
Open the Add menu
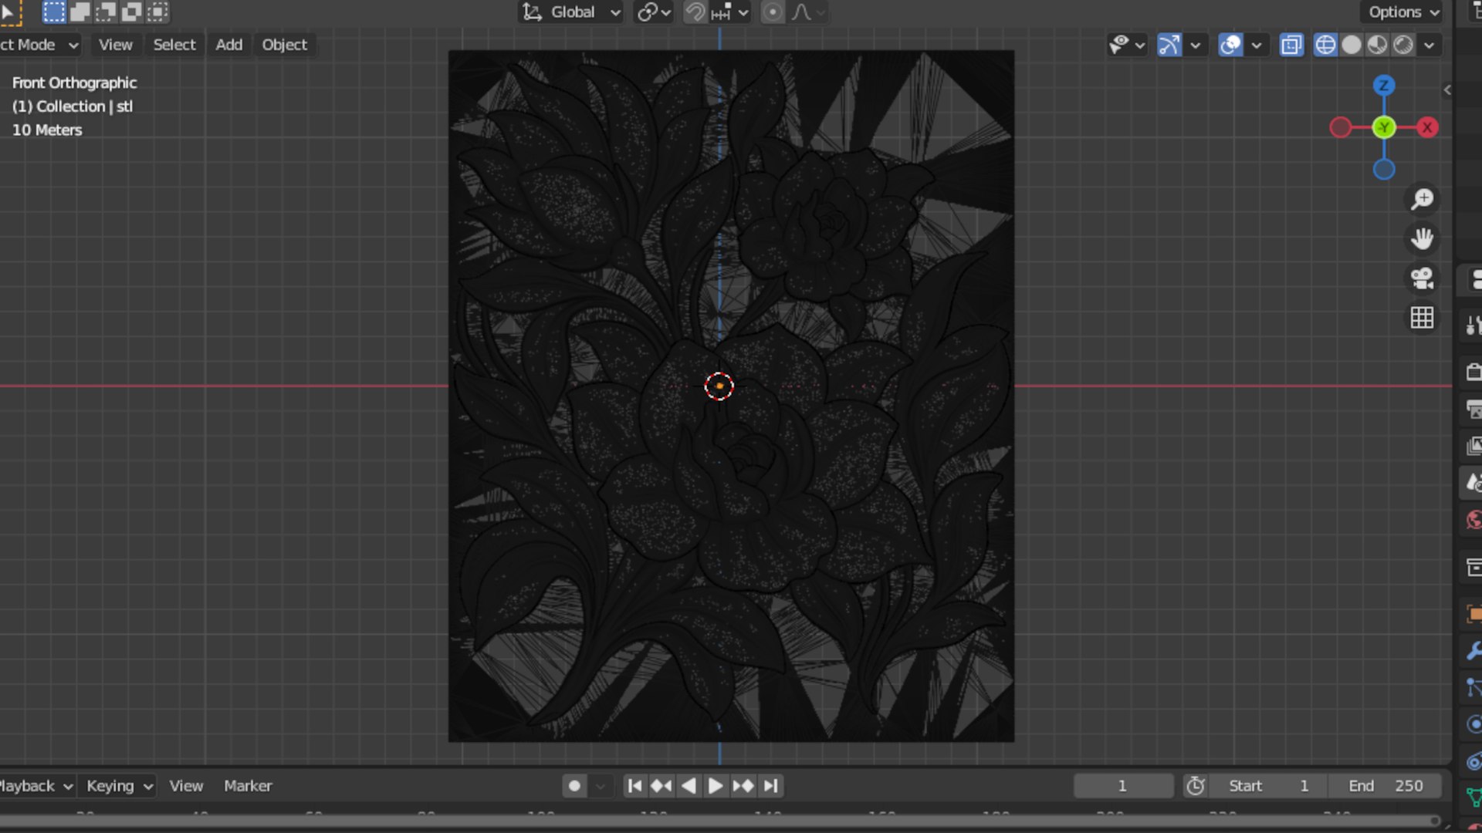[x=228, y=45]
